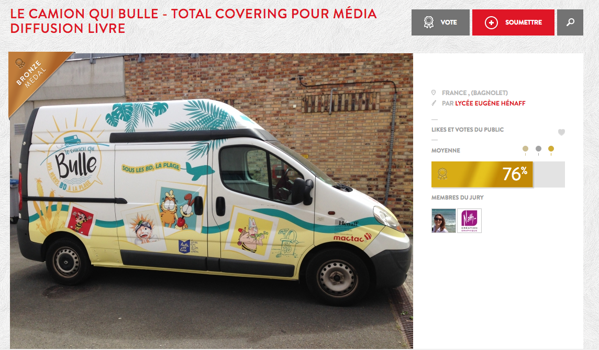This screenshot has height=350, width=599.
Task: Click the red SOUMETTRE button
Action: coord(513,22)
